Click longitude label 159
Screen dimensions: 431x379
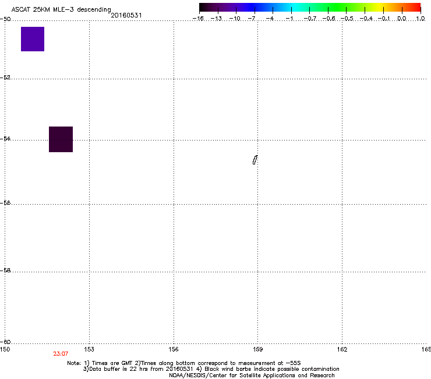[258, 349]
